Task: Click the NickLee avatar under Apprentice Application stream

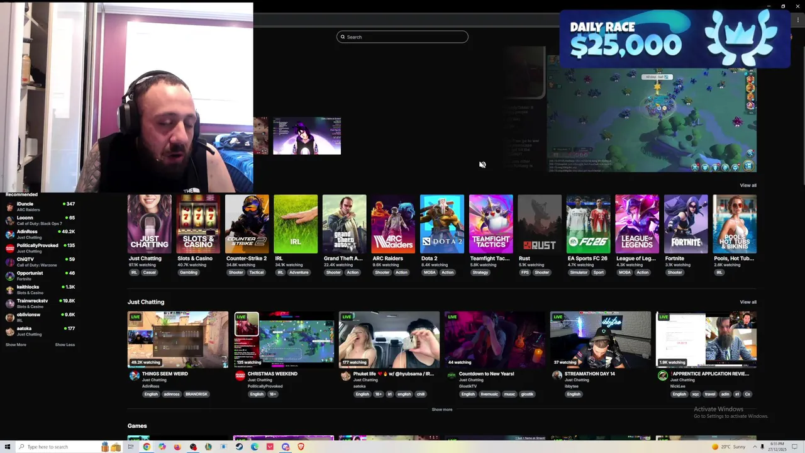Action: (662, 376)
